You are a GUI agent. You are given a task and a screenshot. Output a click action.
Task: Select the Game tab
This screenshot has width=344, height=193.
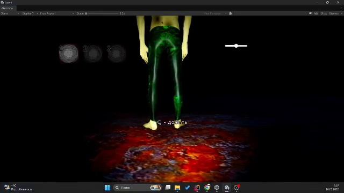[x=8, y=8]
